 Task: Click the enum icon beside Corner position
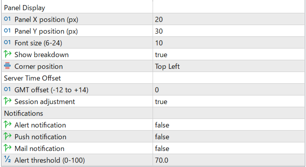point(7,66)
